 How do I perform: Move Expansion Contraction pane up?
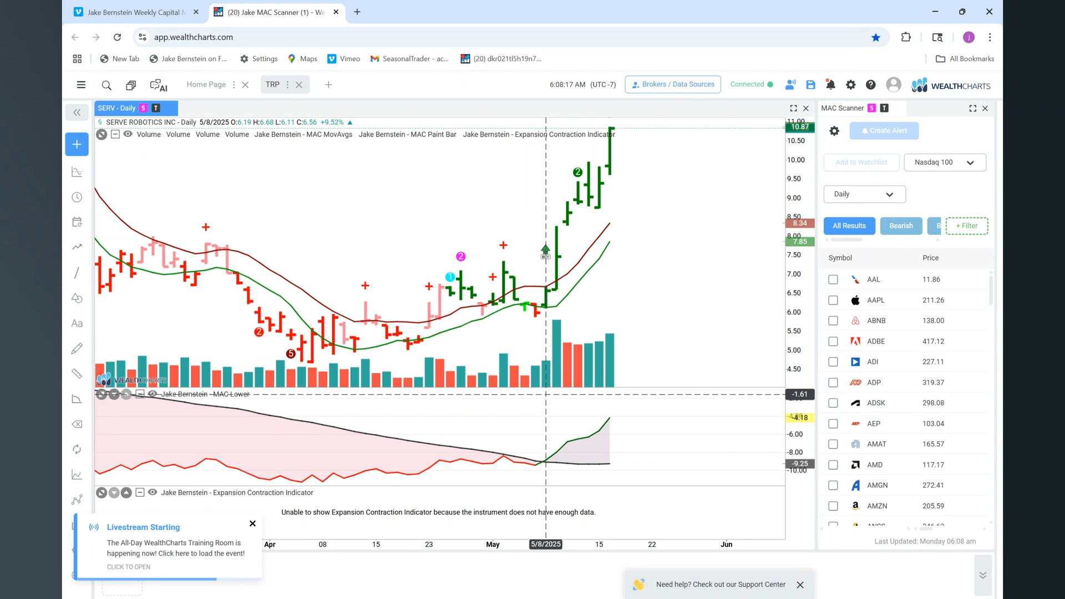click(126, 493)
